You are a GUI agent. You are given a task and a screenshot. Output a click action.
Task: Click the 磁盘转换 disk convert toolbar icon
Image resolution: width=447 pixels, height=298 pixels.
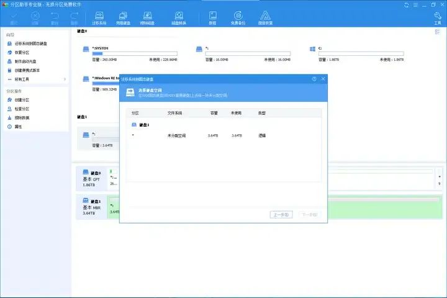[179, 18]
